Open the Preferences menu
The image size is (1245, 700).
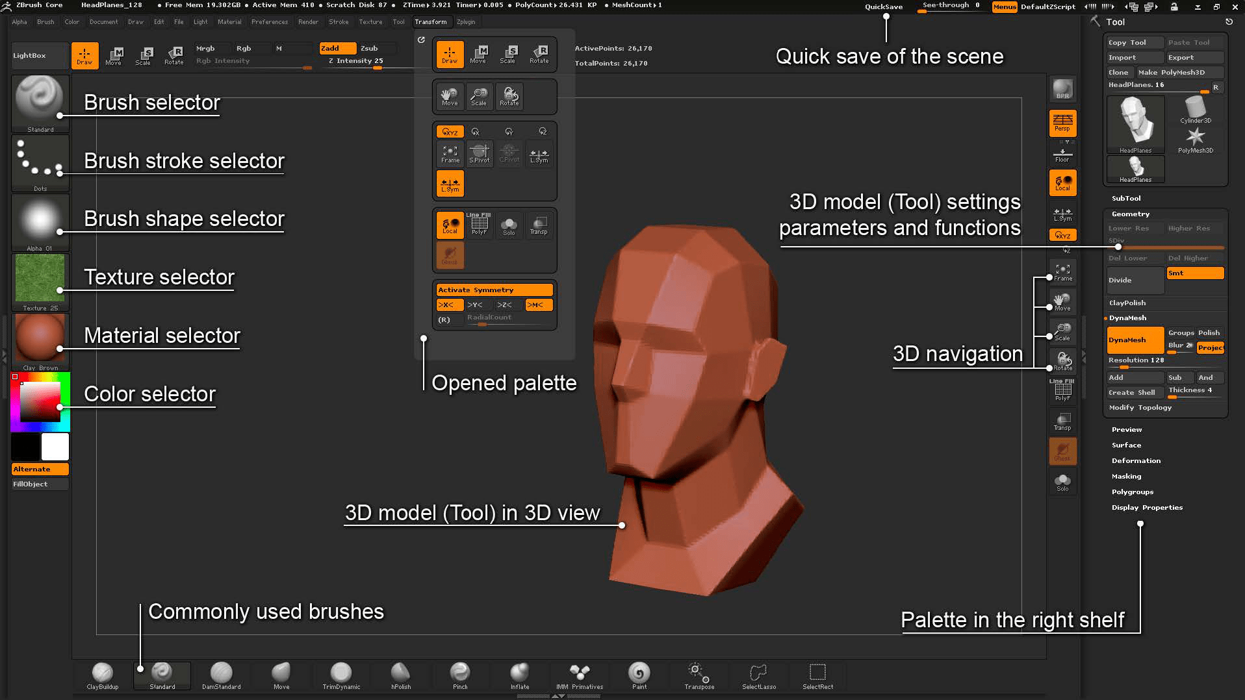(270, 21)
